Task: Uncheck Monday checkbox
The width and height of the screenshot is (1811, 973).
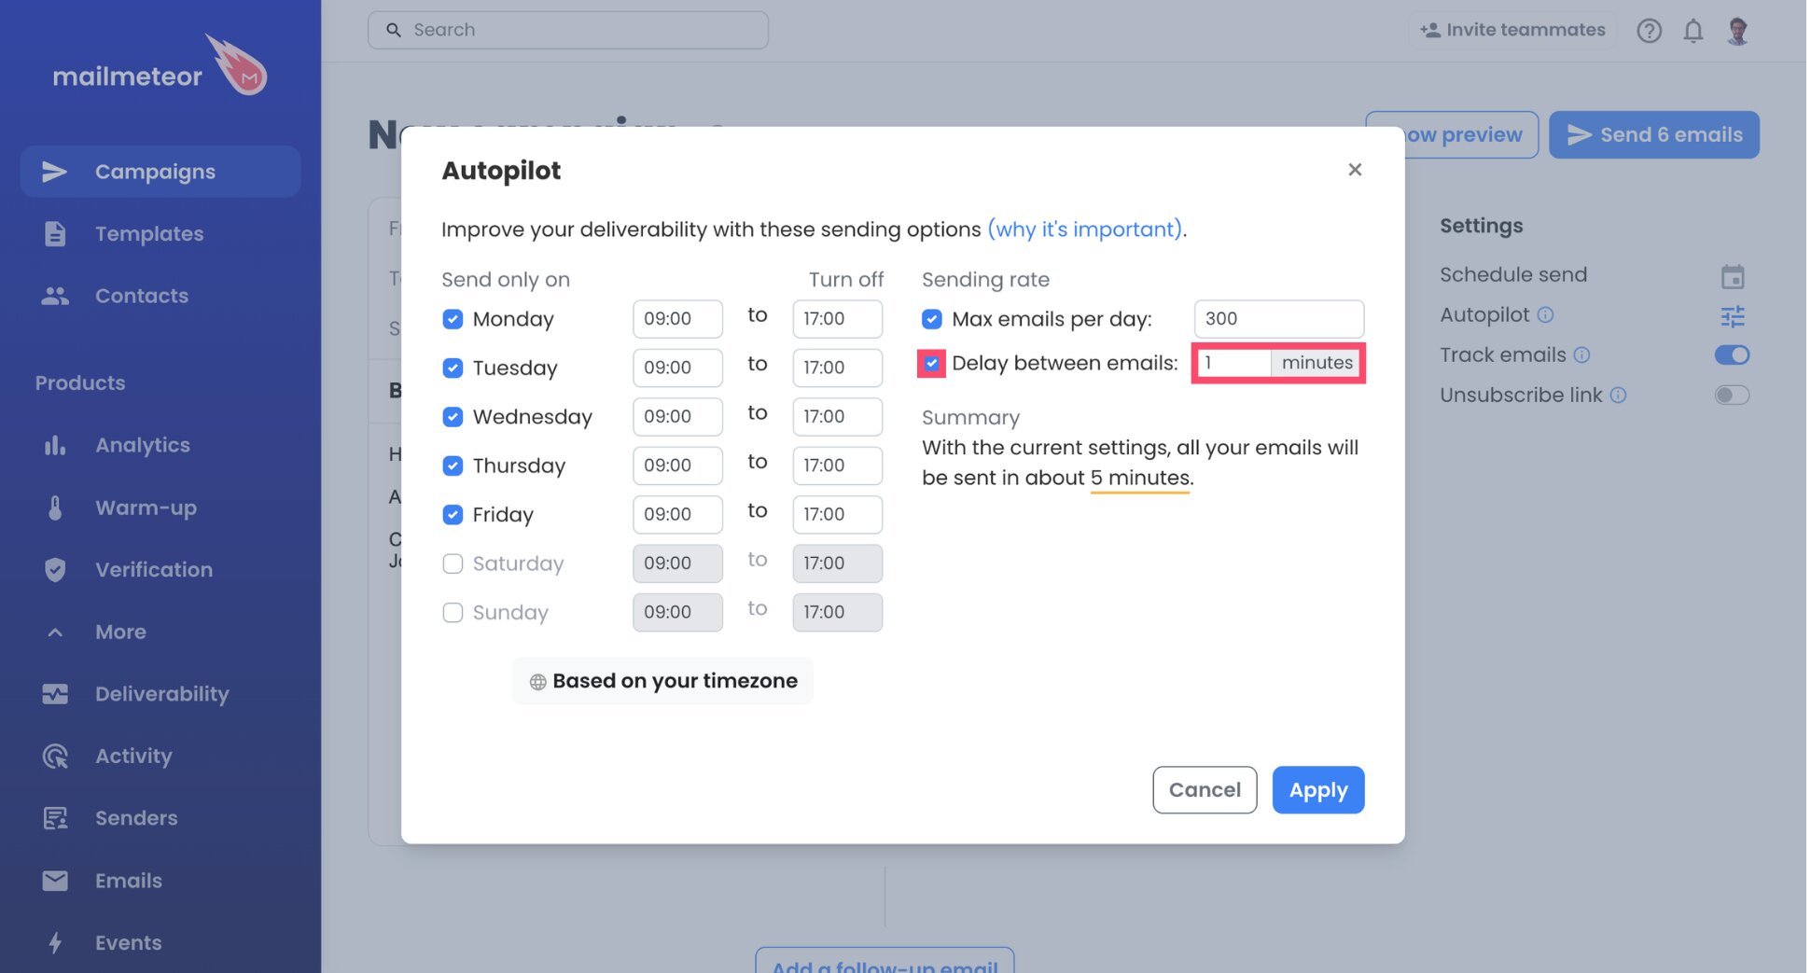Action: 453,319
